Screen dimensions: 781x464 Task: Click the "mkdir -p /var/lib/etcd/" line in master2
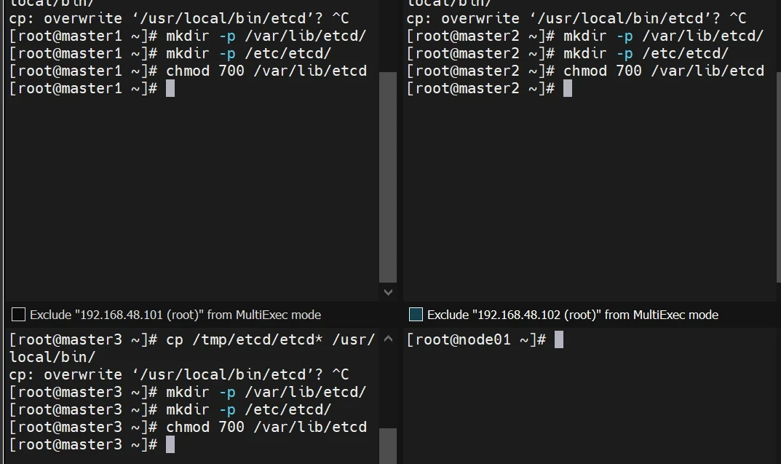point(663,36)
